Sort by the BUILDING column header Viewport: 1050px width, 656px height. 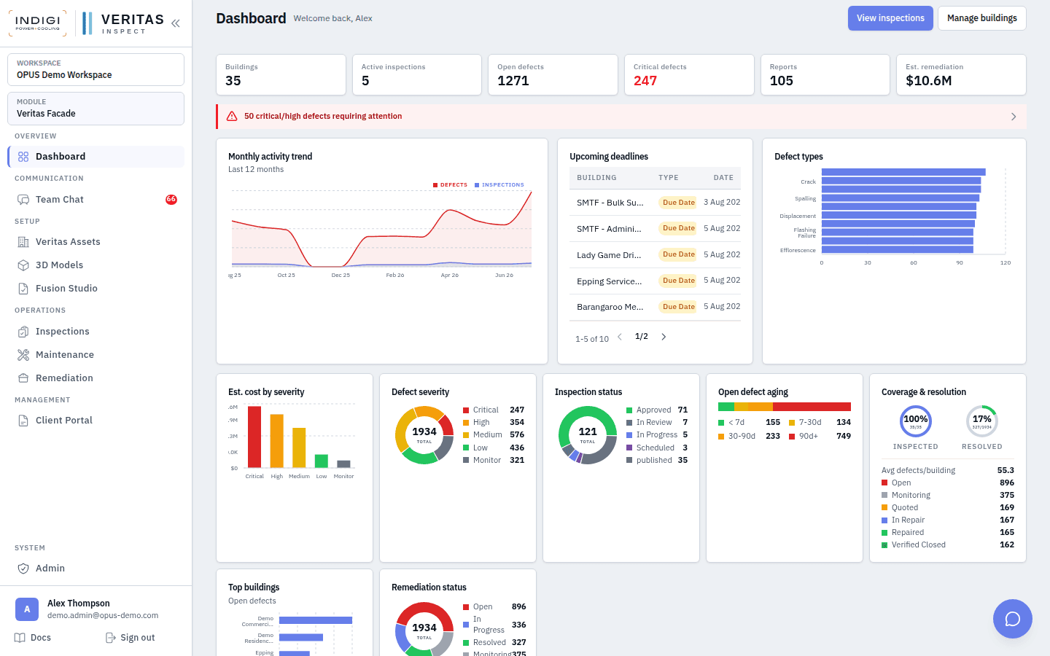point(596,178)
